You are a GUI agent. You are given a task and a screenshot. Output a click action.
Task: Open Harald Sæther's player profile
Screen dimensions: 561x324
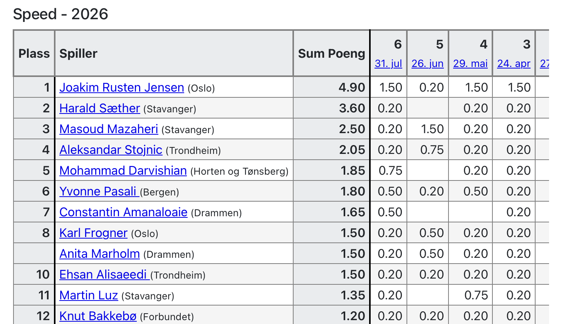tap(100, 109)
